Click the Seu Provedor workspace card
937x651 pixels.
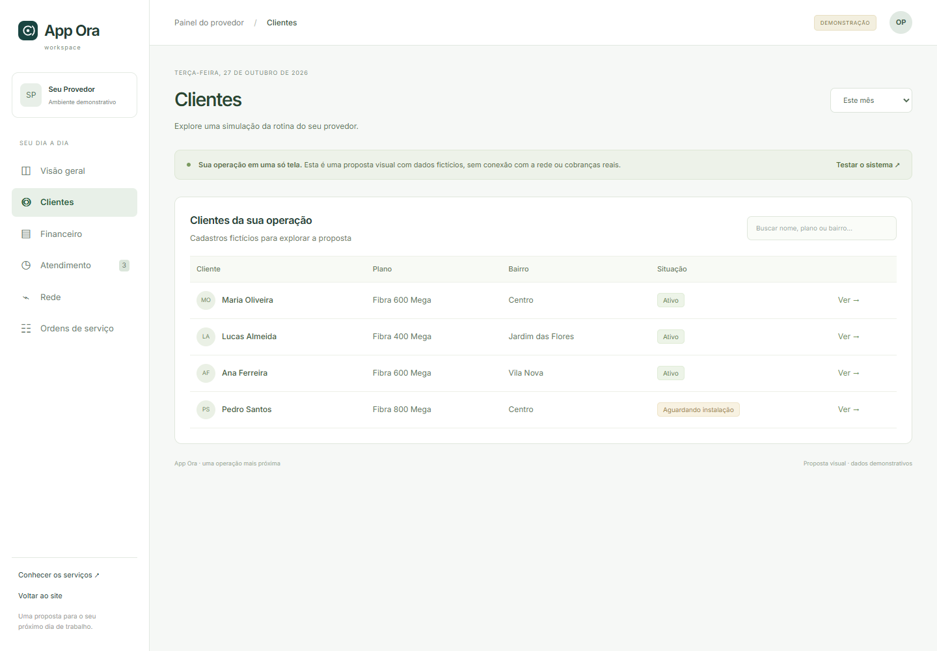tap(74, 95)
